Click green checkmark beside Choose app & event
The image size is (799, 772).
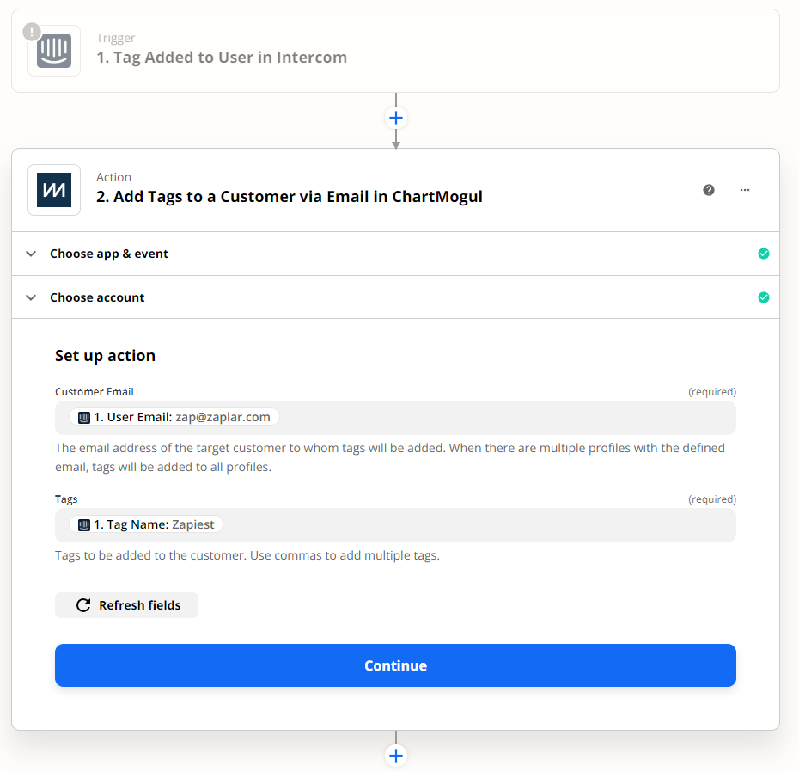[x=763, y=254]
